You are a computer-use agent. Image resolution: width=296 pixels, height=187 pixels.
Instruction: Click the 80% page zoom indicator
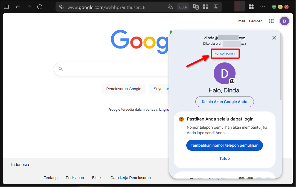[x=183, y=7]
